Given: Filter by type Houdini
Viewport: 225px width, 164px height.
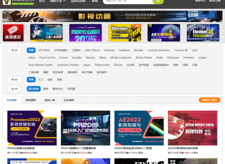Looking at the screenshot, I should coord(77,58).
